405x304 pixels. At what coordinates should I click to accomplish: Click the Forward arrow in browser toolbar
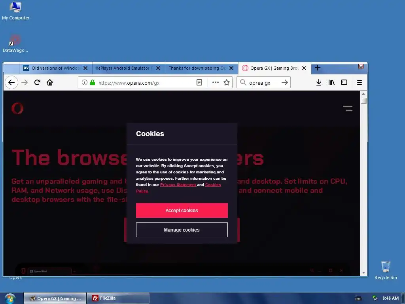[x=25, y=82]
